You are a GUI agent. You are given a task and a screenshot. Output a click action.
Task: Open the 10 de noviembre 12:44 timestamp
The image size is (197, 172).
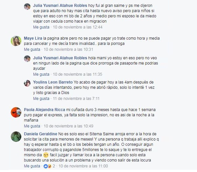point(78,27)
